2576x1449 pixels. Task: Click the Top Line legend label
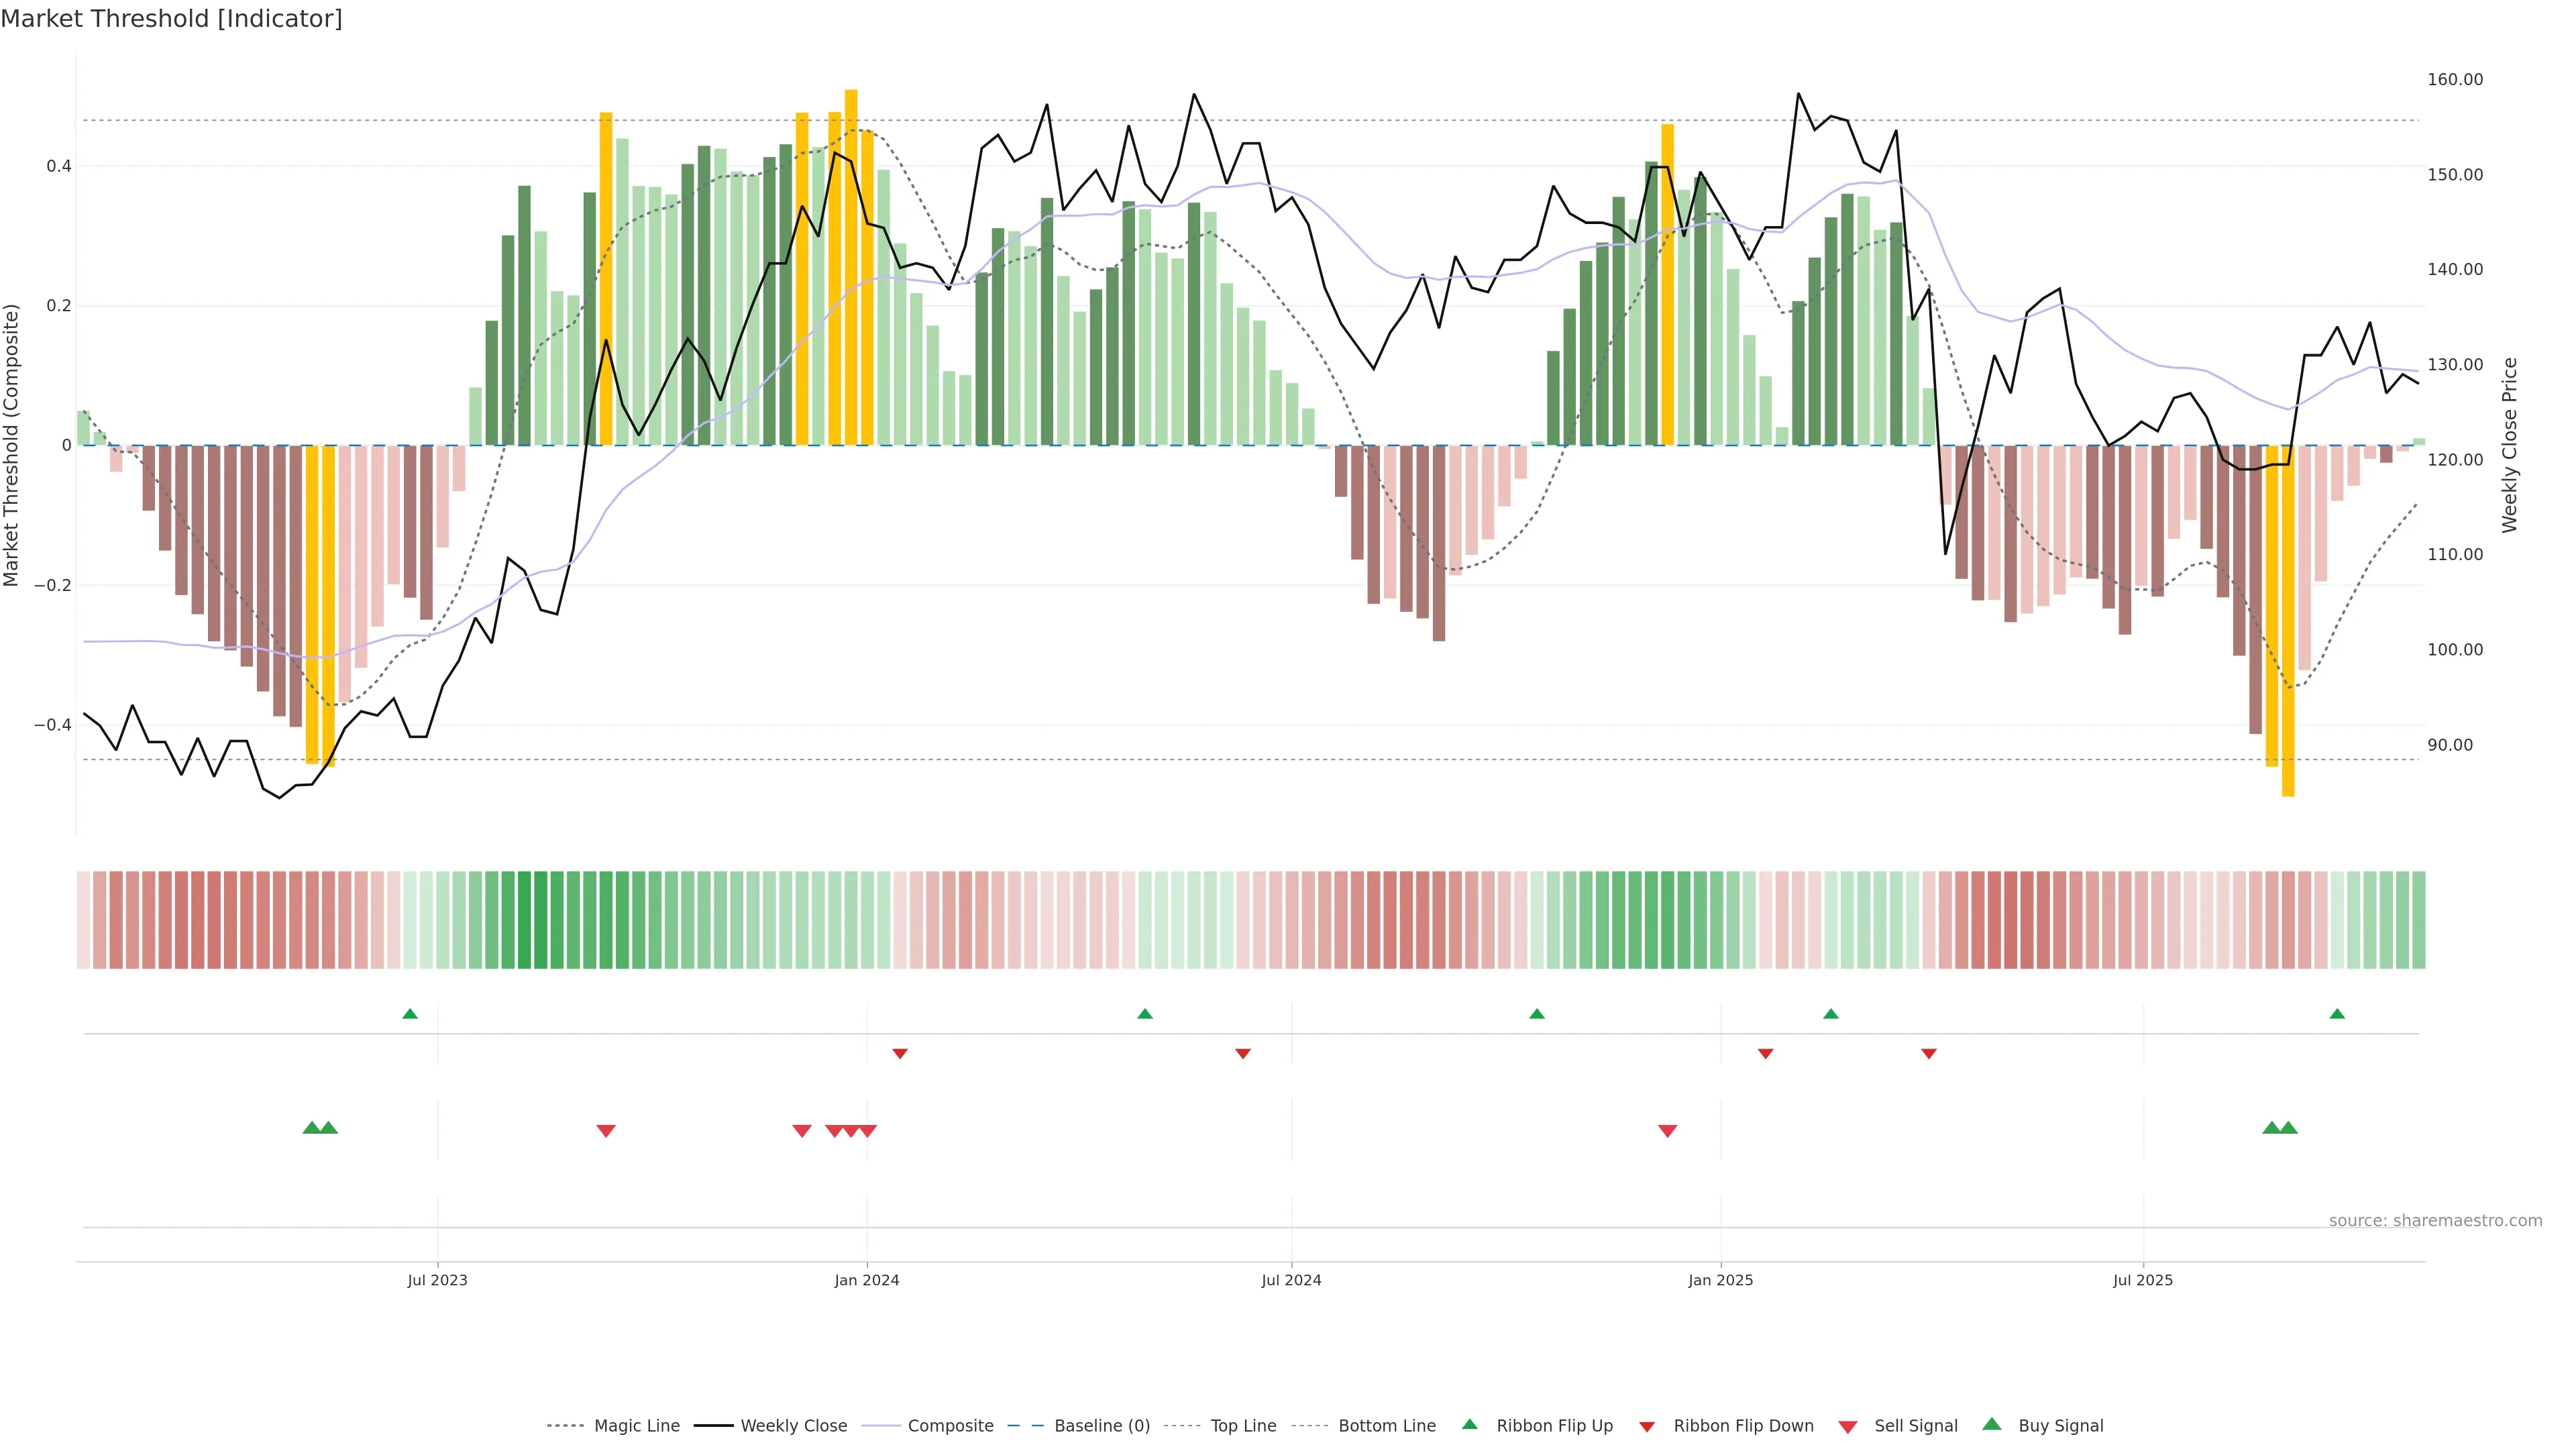(x=1243, y=1426)
